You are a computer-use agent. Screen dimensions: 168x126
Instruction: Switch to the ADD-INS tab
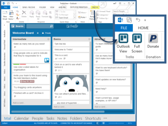[62, 7]
